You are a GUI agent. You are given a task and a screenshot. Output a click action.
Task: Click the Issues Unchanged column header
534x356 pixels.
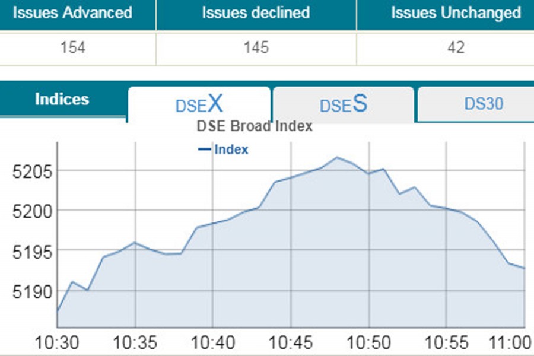coord(456,12)
